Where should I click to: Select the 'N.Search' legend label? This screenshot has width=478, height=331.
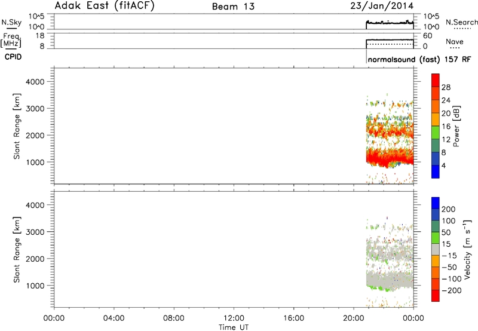click(x=461, y=22)
